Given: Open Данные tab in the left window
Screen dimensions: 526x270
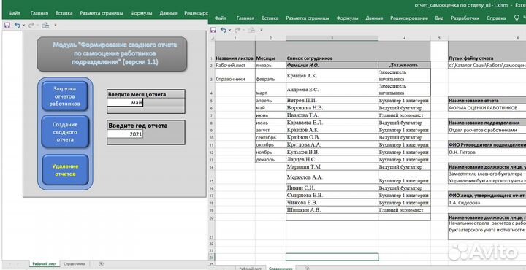Looking at the screenshot, I should coord(169,13).
